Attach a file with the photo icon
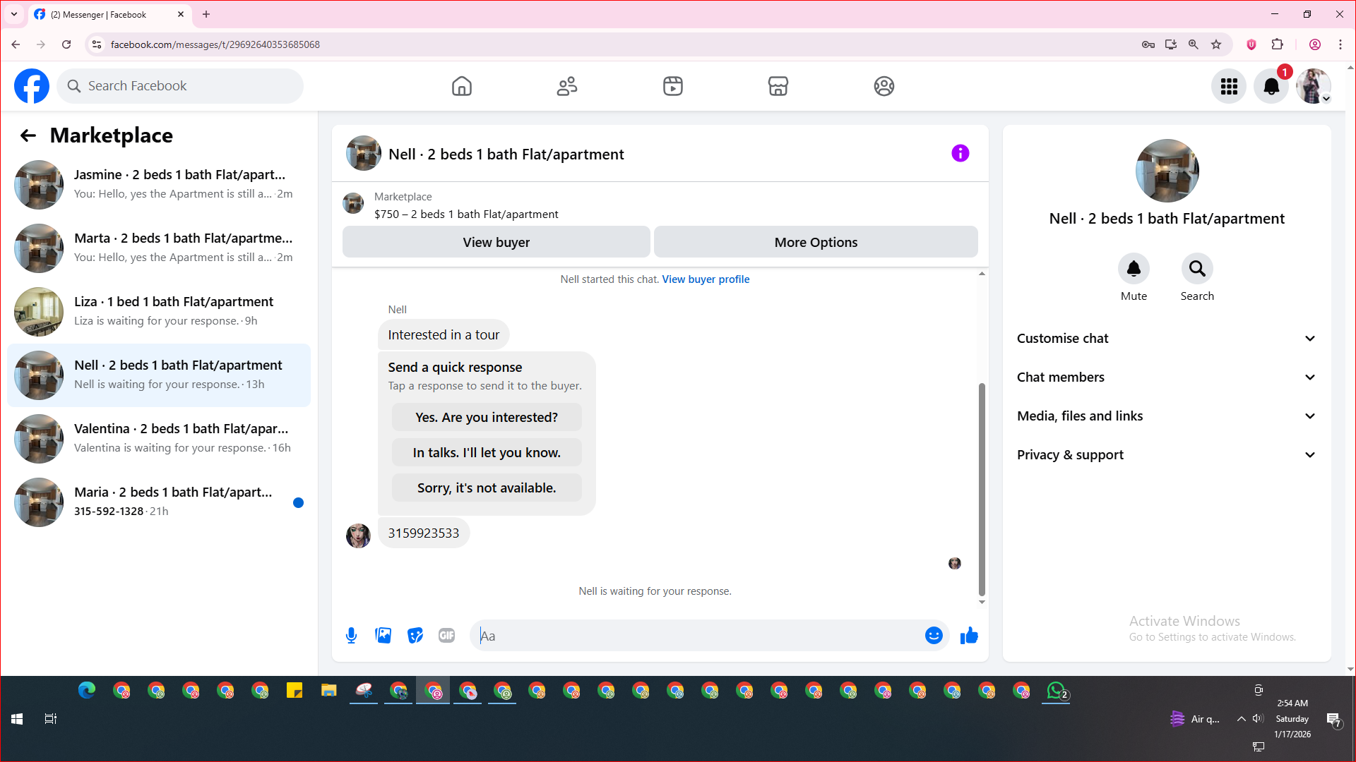The height and width of the screenshot is (762, 1356). point(383,636)
